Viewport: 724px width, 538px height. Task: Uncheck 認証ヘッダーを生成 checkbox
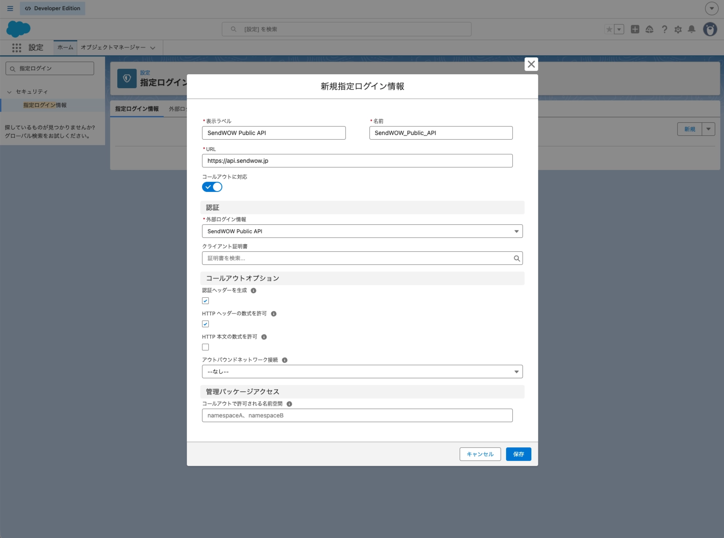click(205, 301)
